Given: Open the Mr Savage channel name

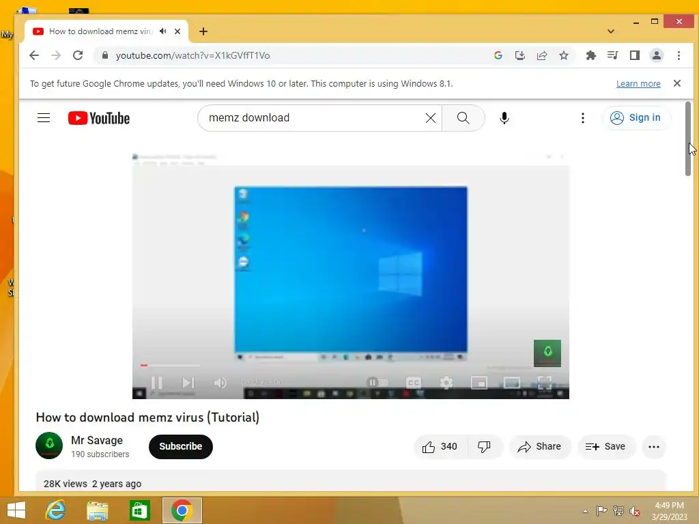Looking at the screenshot, I should coord(97,440).
